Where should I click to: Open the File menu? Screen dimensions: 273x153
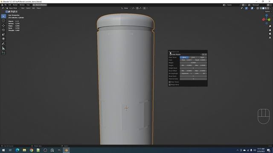coord(6,5)
